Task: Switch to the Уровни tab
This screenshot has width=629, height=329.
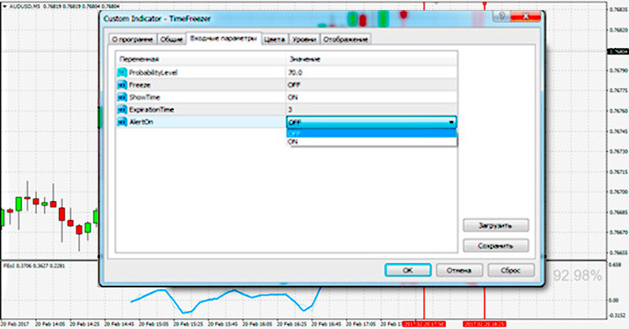Action: (x=304, y=39)
